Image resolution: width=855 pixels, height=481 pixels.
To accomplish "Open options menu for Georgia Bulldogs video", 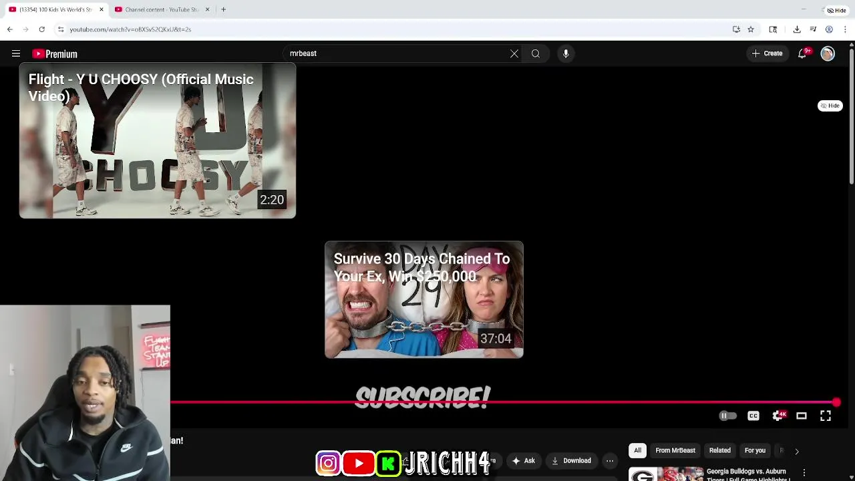I will 804,473.
